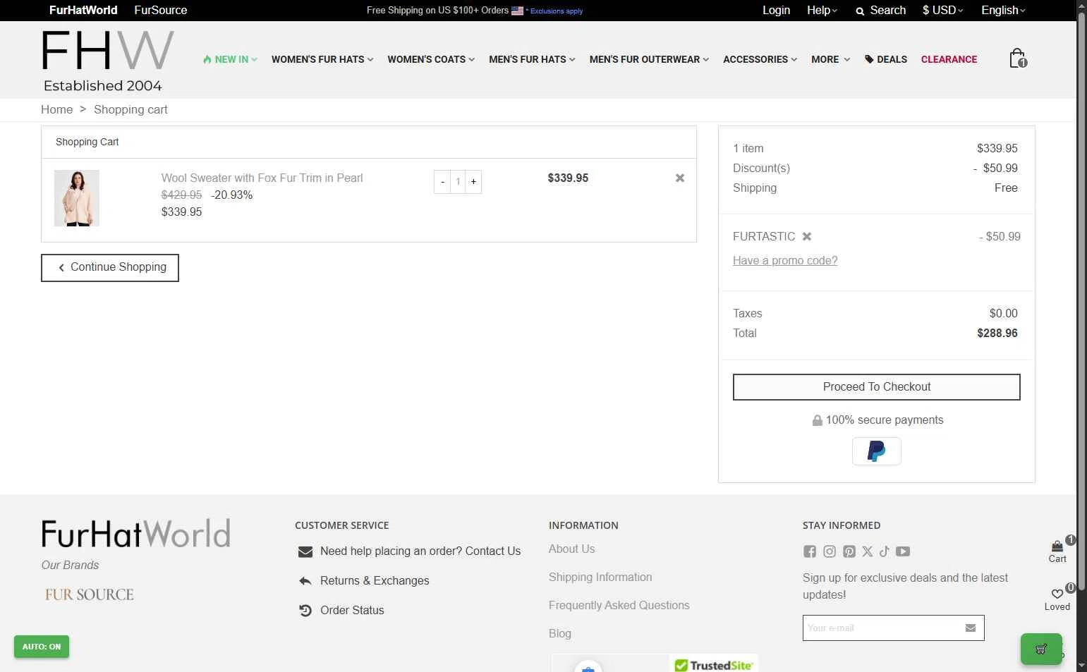
Task: Open the X (Twitter) social icon
Action: click(x=868, y=551)
